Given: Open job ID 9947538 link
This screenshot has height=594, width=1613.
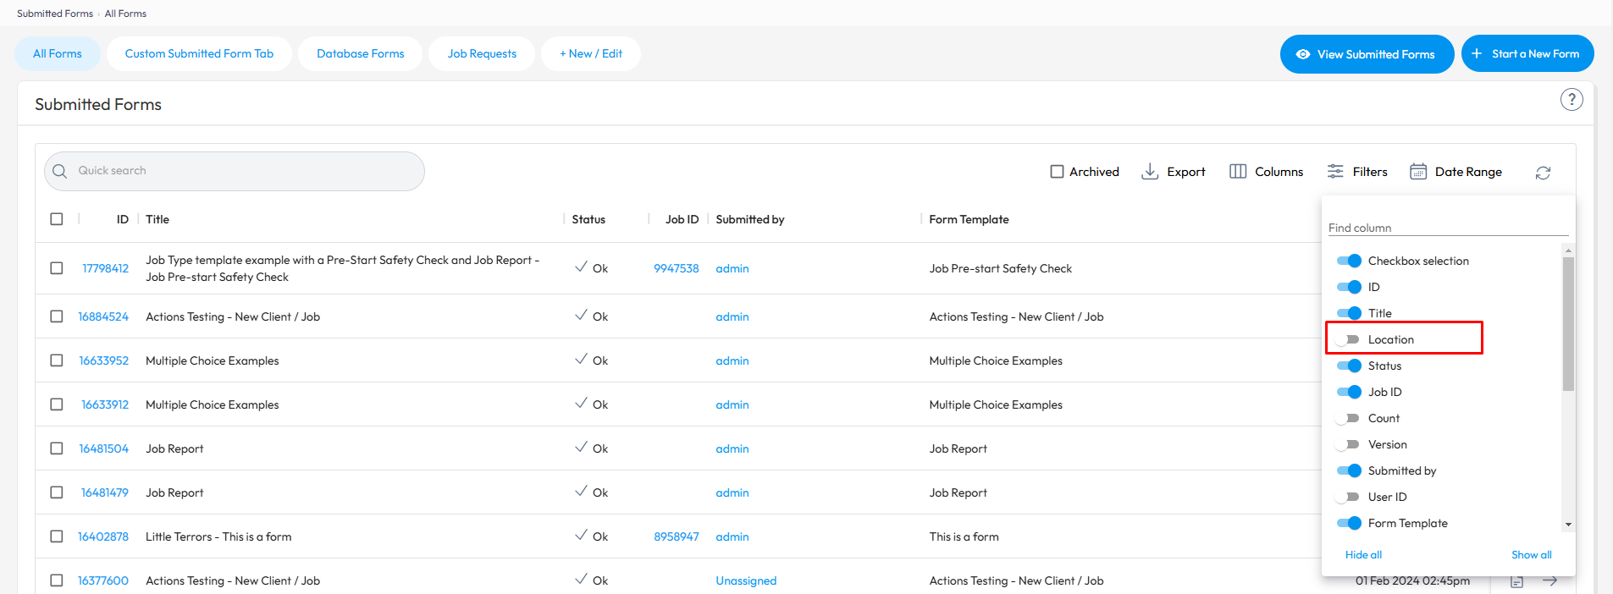Looking at the screenshot, I should [677, 268].
